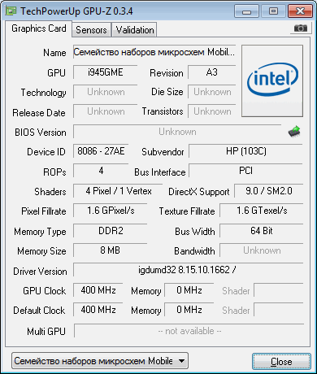Click the DirectX Support value 9.0 / SM2.0
This screenshot has width=317, height=374.
pyautogui.click(x=269, y=191)
